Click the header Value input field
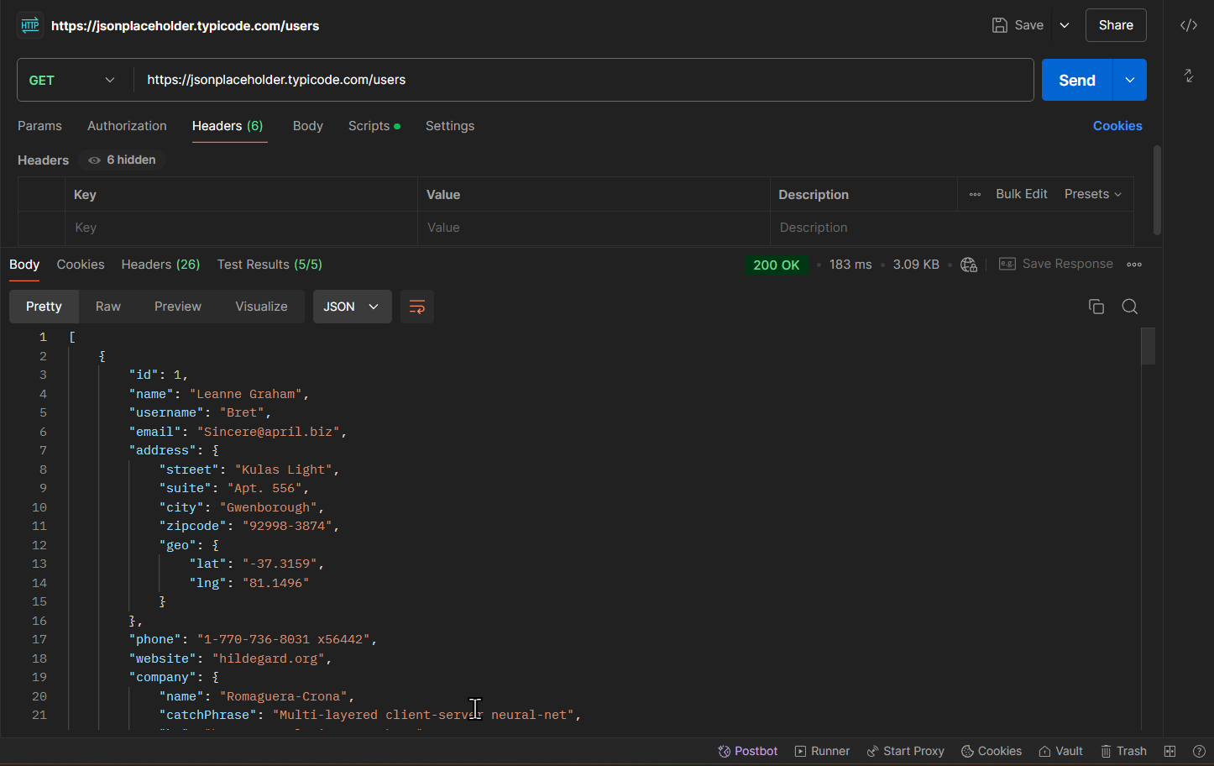 [x=594, y=228]
